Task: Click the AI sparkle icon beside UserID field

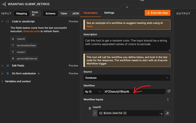Action: (x=167, y=113)
